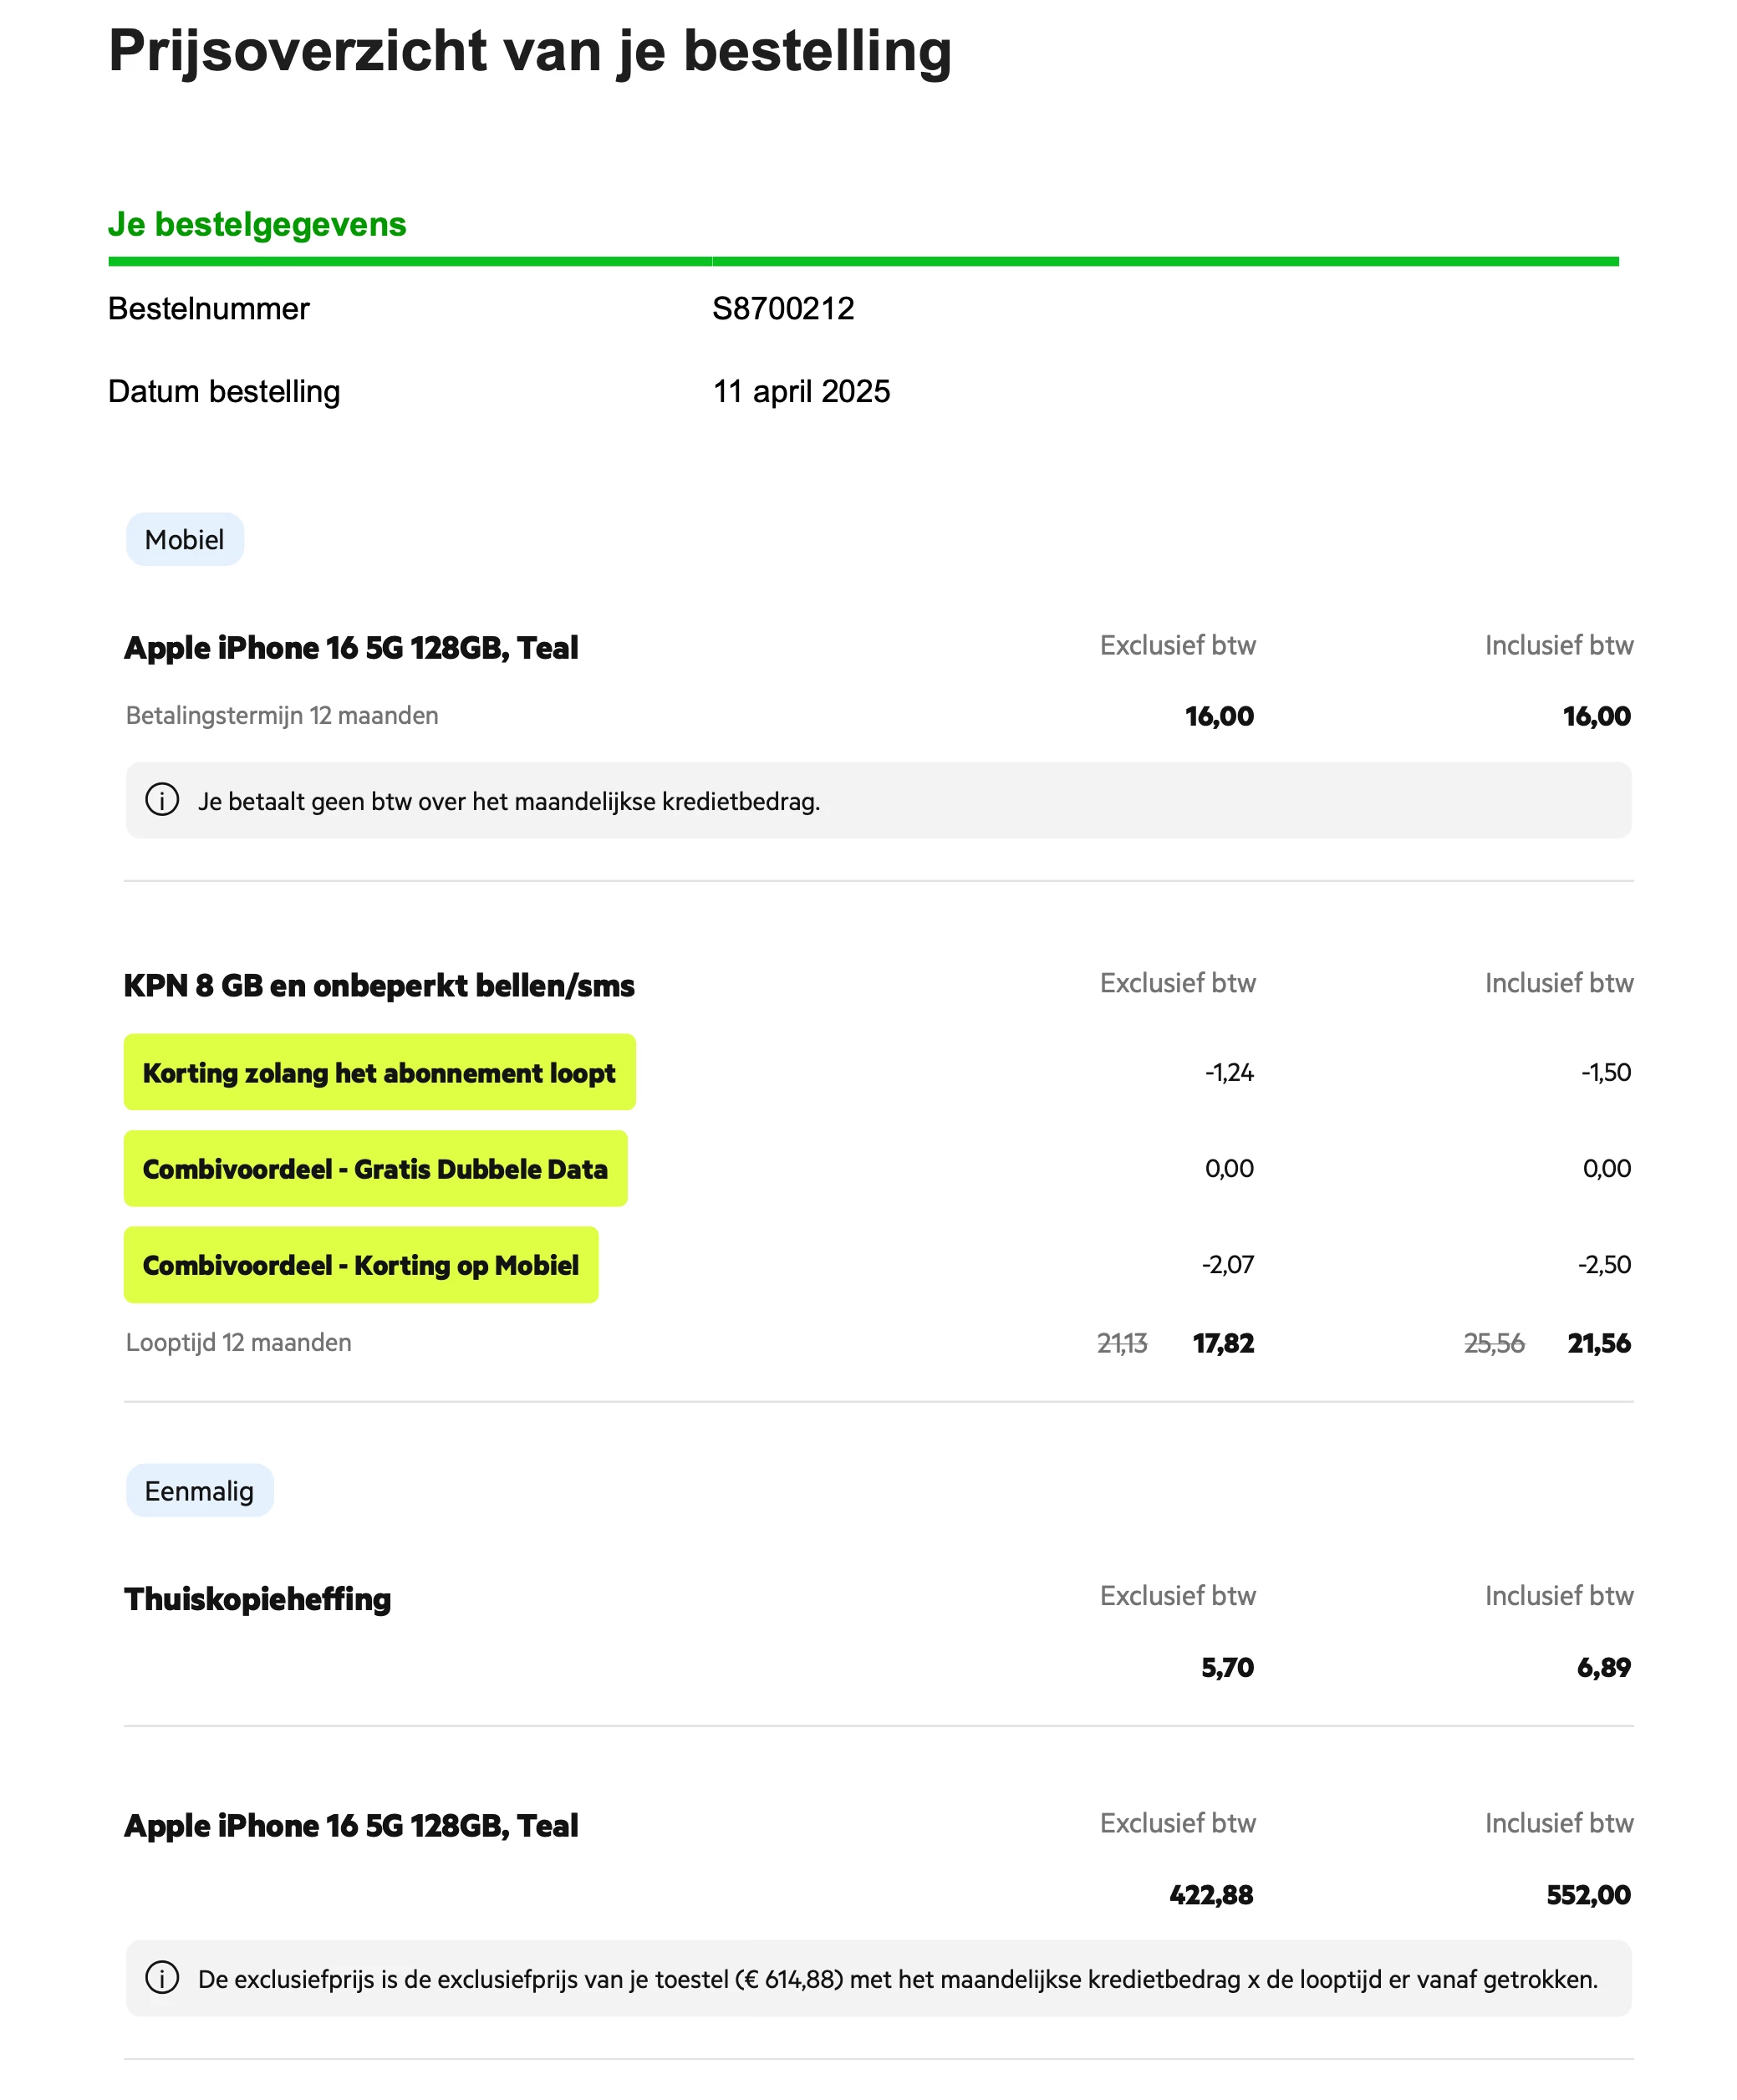Select order number S8700212
This screenshot has height=2100, width=1737.
pyautogui.click(x=782, y=309)
